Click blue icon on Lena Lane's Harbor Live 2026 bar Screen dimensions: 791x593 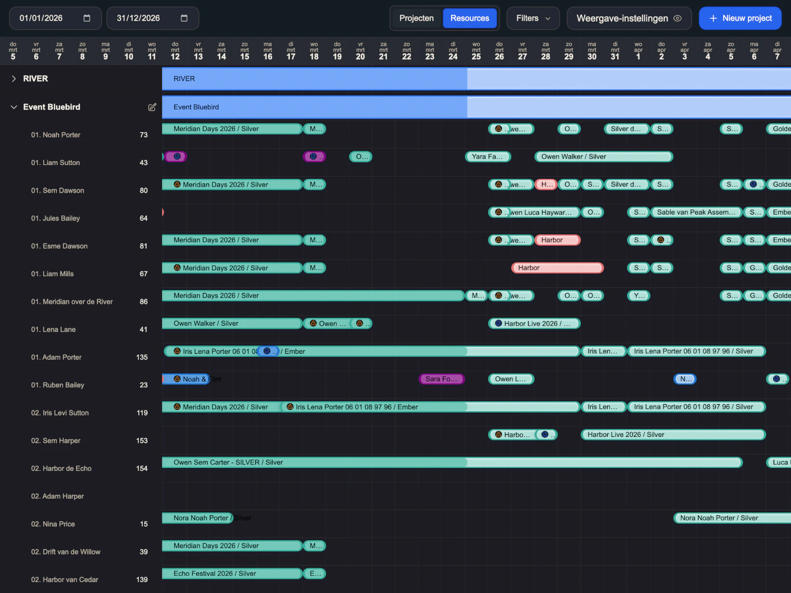[499, 323]
